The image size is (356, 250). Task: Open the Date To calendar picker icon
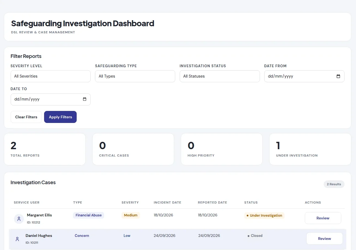pyautogui.click(x=84, y=99)
